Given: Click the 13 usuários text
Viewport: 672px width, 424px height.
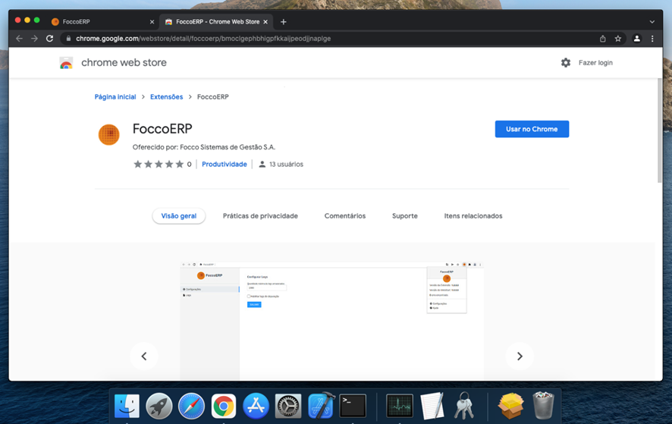Looking at the screenshot, I should click(286, 164).
